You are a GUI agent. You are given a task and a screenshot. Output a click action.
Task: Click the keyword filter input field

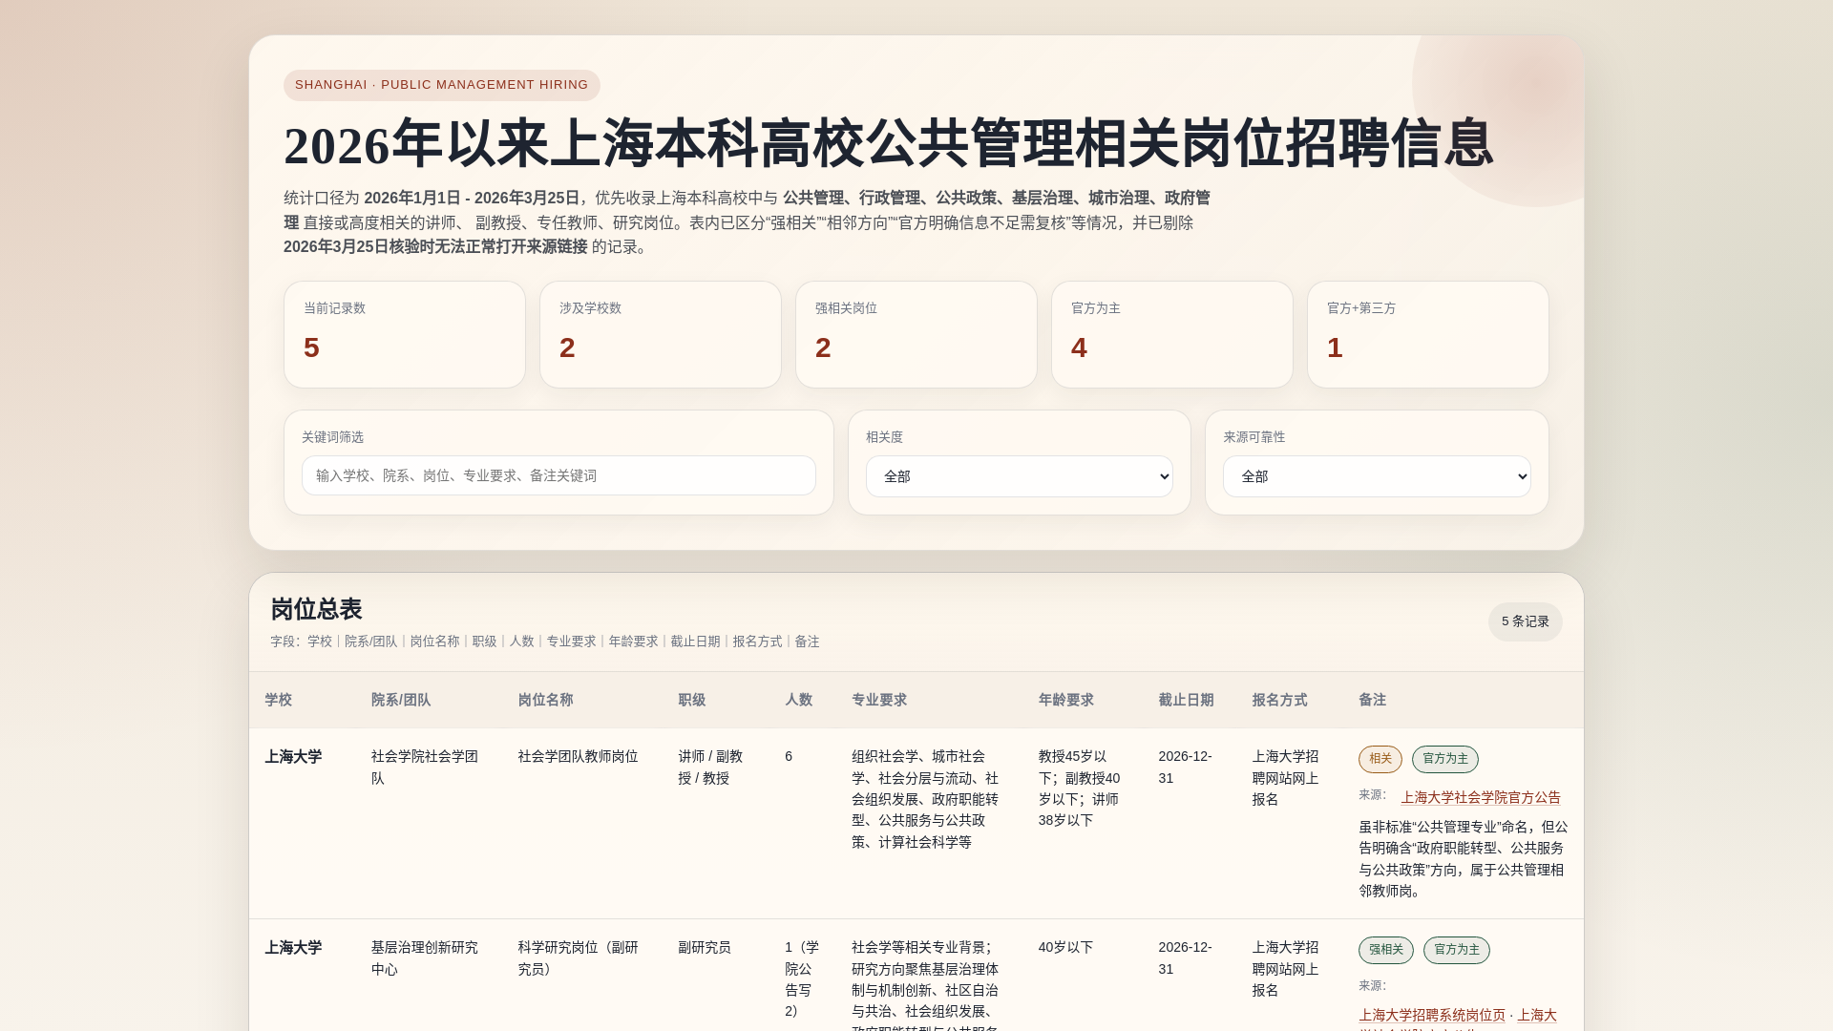(x=558, y=475)
